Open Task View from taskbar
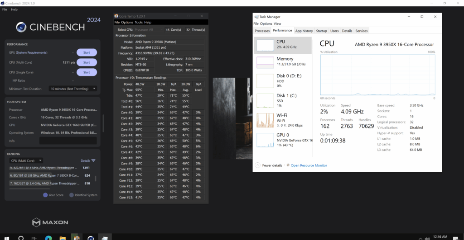The height and width of the screenshot is (240, 464). pos(34,238)
